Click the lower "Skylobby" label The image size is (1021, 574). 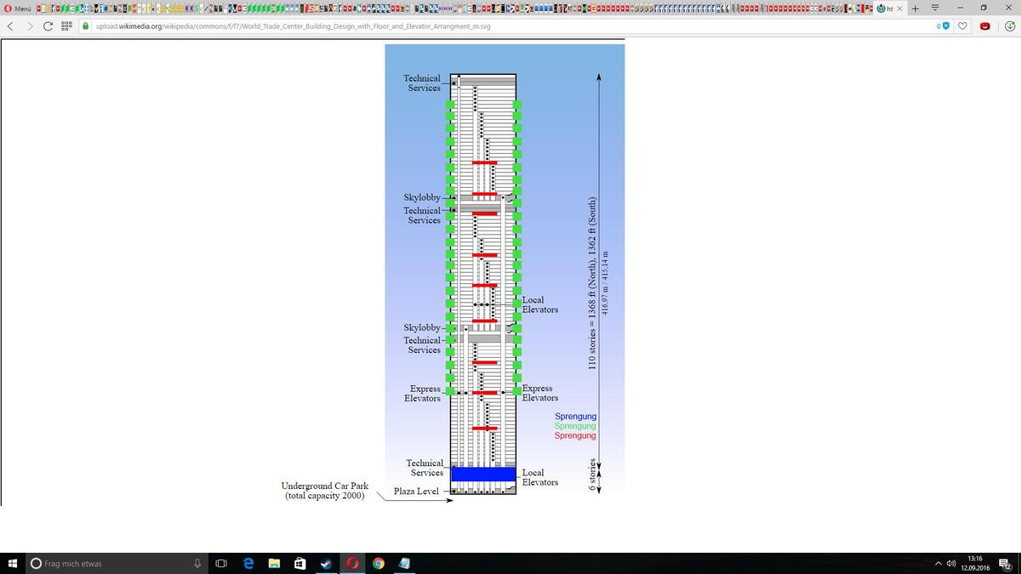(x=422, y=327)
